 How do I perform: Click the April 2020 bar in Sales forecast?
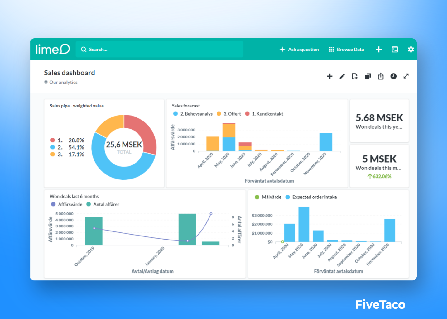(x=213, y=144)
